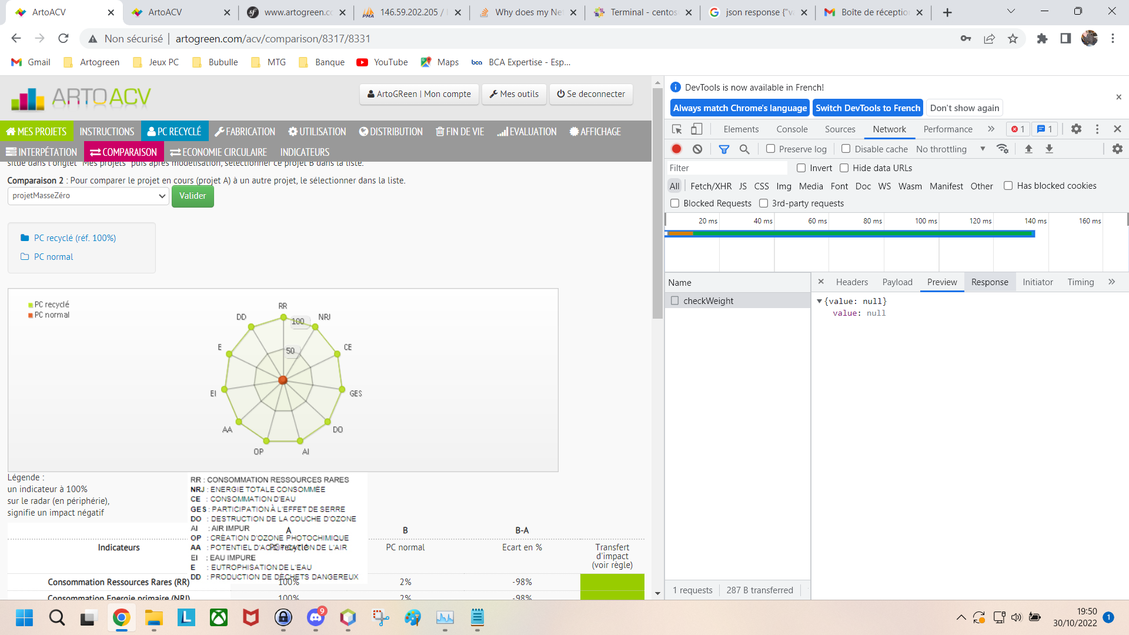Export HAR file with download arrow
This screenshot has height=635, width=1129.
[x=1050, y=149]
